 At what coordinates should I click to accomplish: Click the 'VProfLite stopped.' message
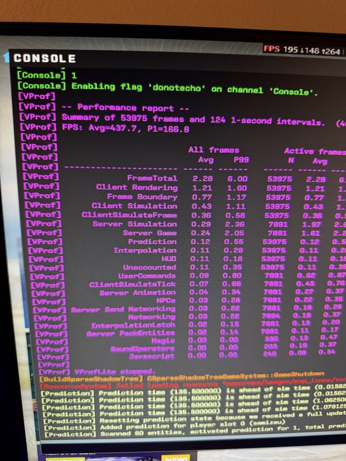pos(115,371)
